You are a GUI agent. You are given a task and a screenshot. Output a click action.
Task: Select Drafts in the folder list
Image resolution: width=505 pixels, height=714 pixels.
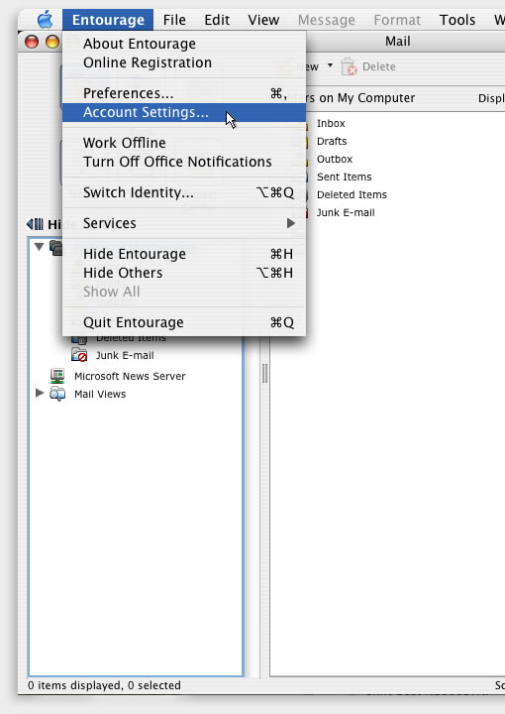pyautogui.click(x=332, y=141)
